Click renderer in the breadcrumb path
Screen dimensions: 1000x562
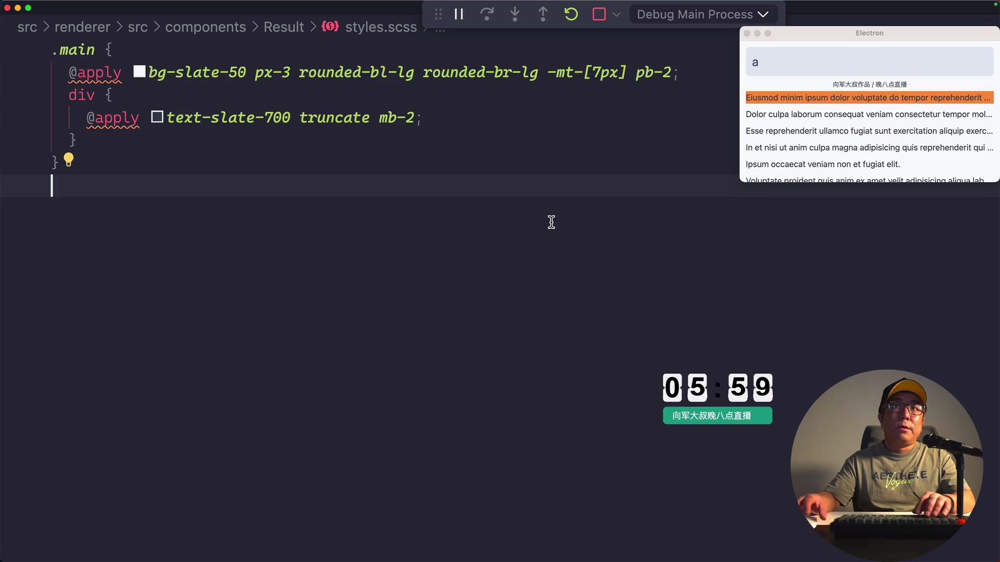(82, 27)
